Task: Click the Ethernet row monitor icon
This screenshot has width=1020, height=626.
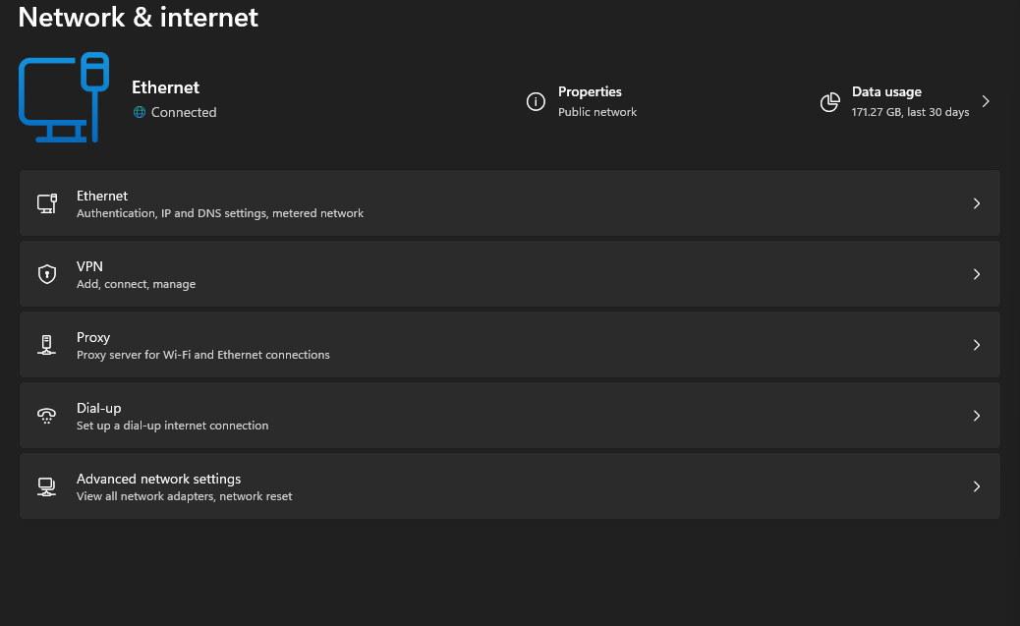Action: 46,203
